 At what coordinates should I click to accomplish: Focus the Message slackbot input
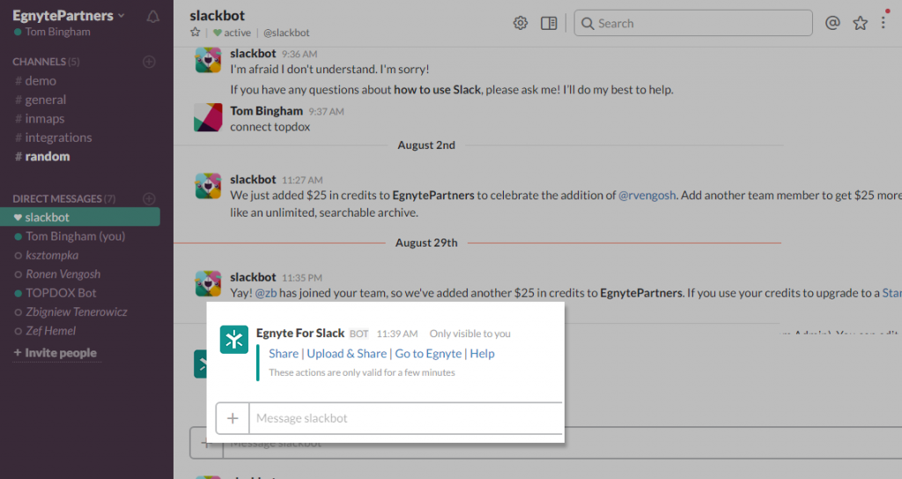(405, 418)
